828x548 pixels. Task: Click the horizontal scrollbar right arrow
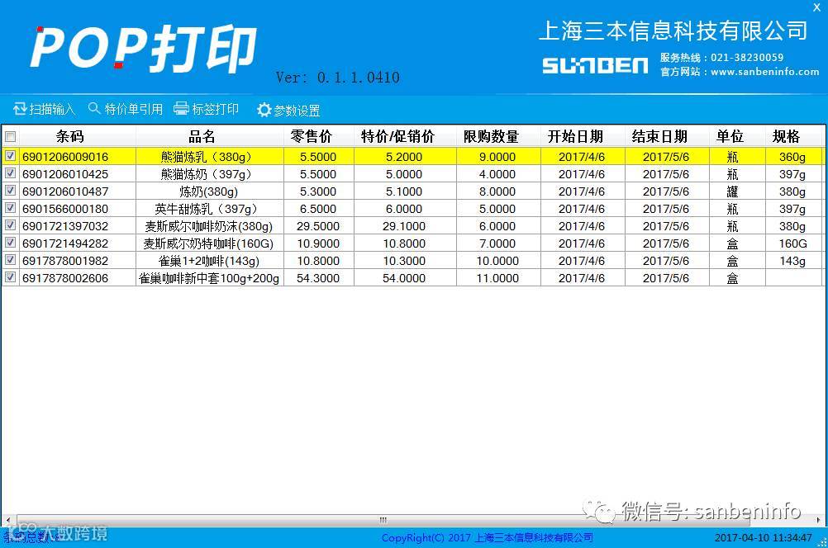(818, 520)
